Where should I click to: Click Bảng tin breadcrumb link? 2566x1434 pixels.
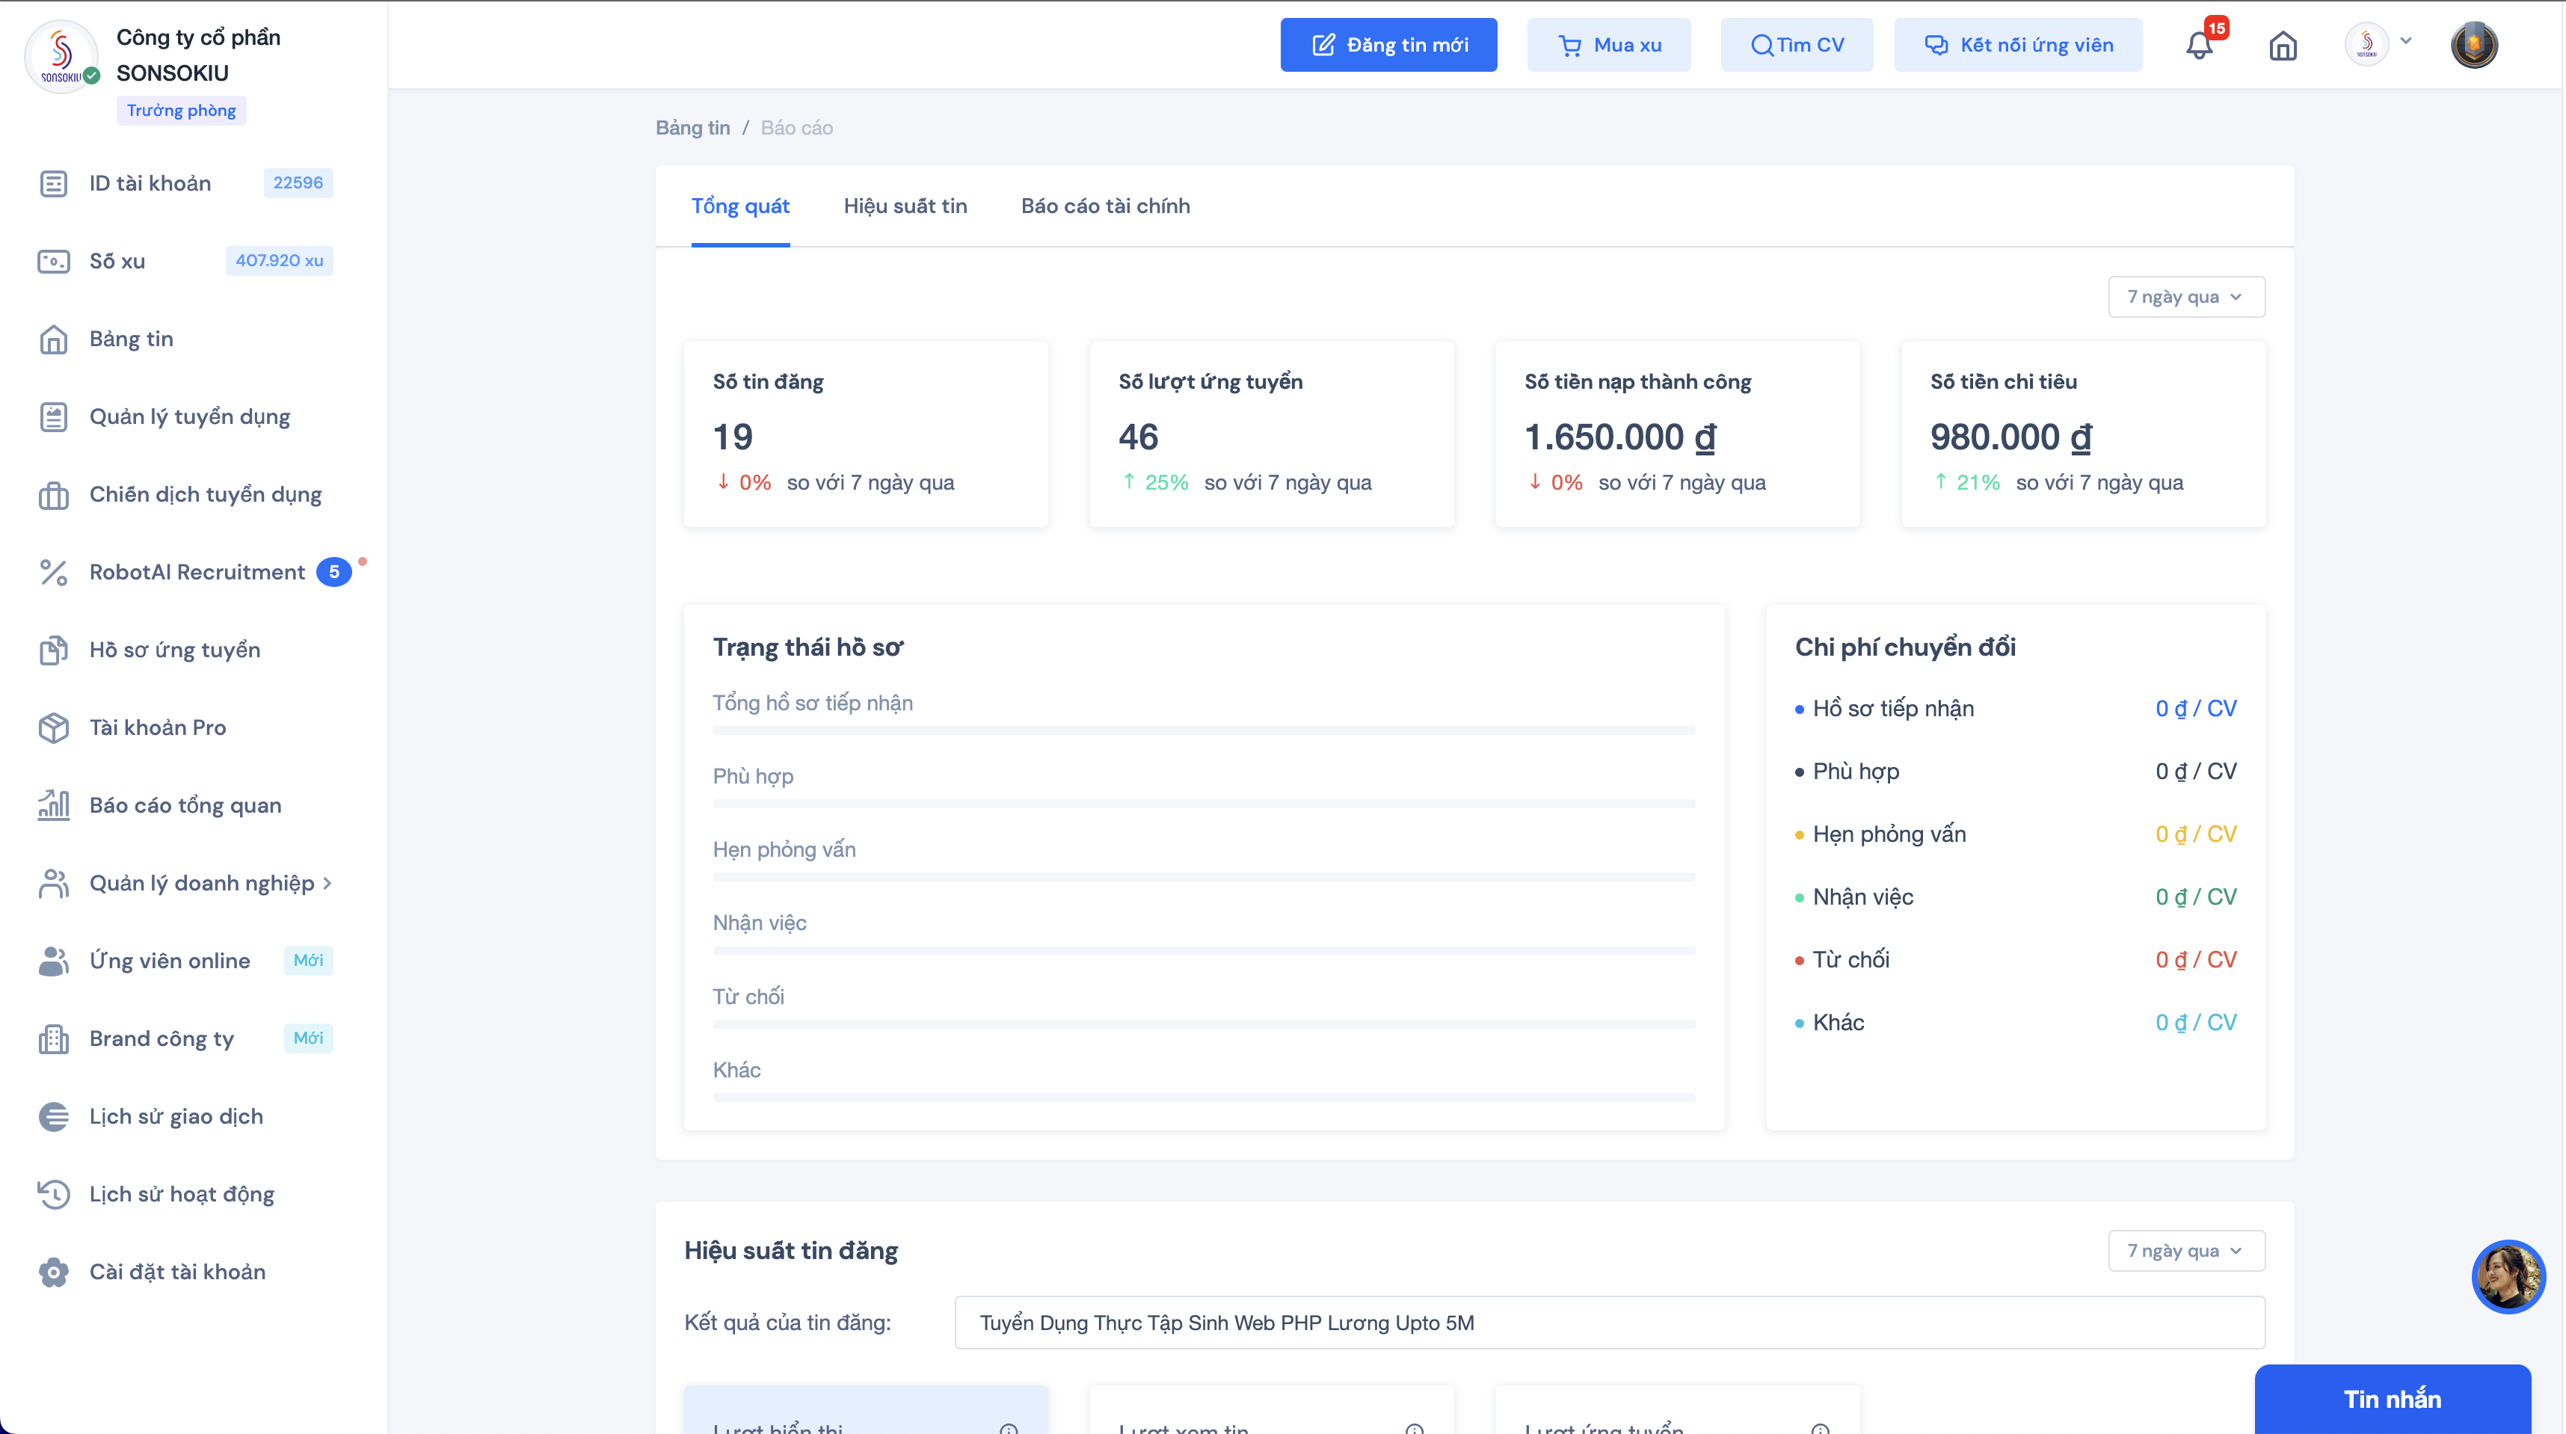pyautogui.click(x=692, y=127)
